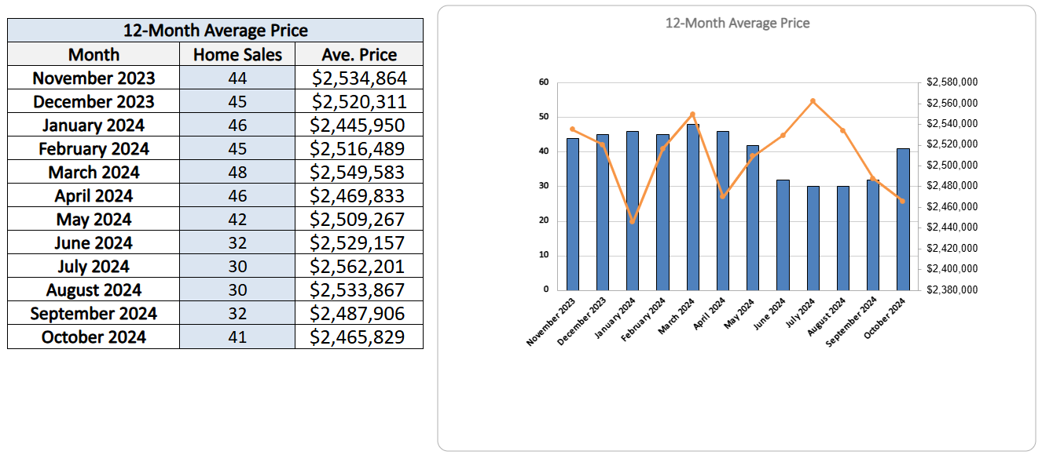1042x455 pixels.
Task: Select home sales value 41 for October 2024
Action: click(x=237, y=337)
